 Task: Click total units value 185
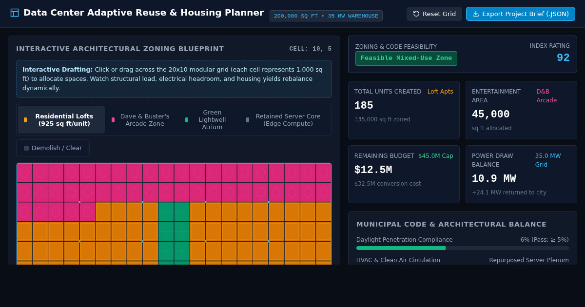tap(364, 106)
